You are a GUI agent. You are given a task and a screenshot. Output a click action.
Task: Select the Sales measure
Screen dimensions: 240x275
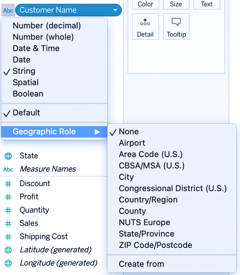coord(29,223)
